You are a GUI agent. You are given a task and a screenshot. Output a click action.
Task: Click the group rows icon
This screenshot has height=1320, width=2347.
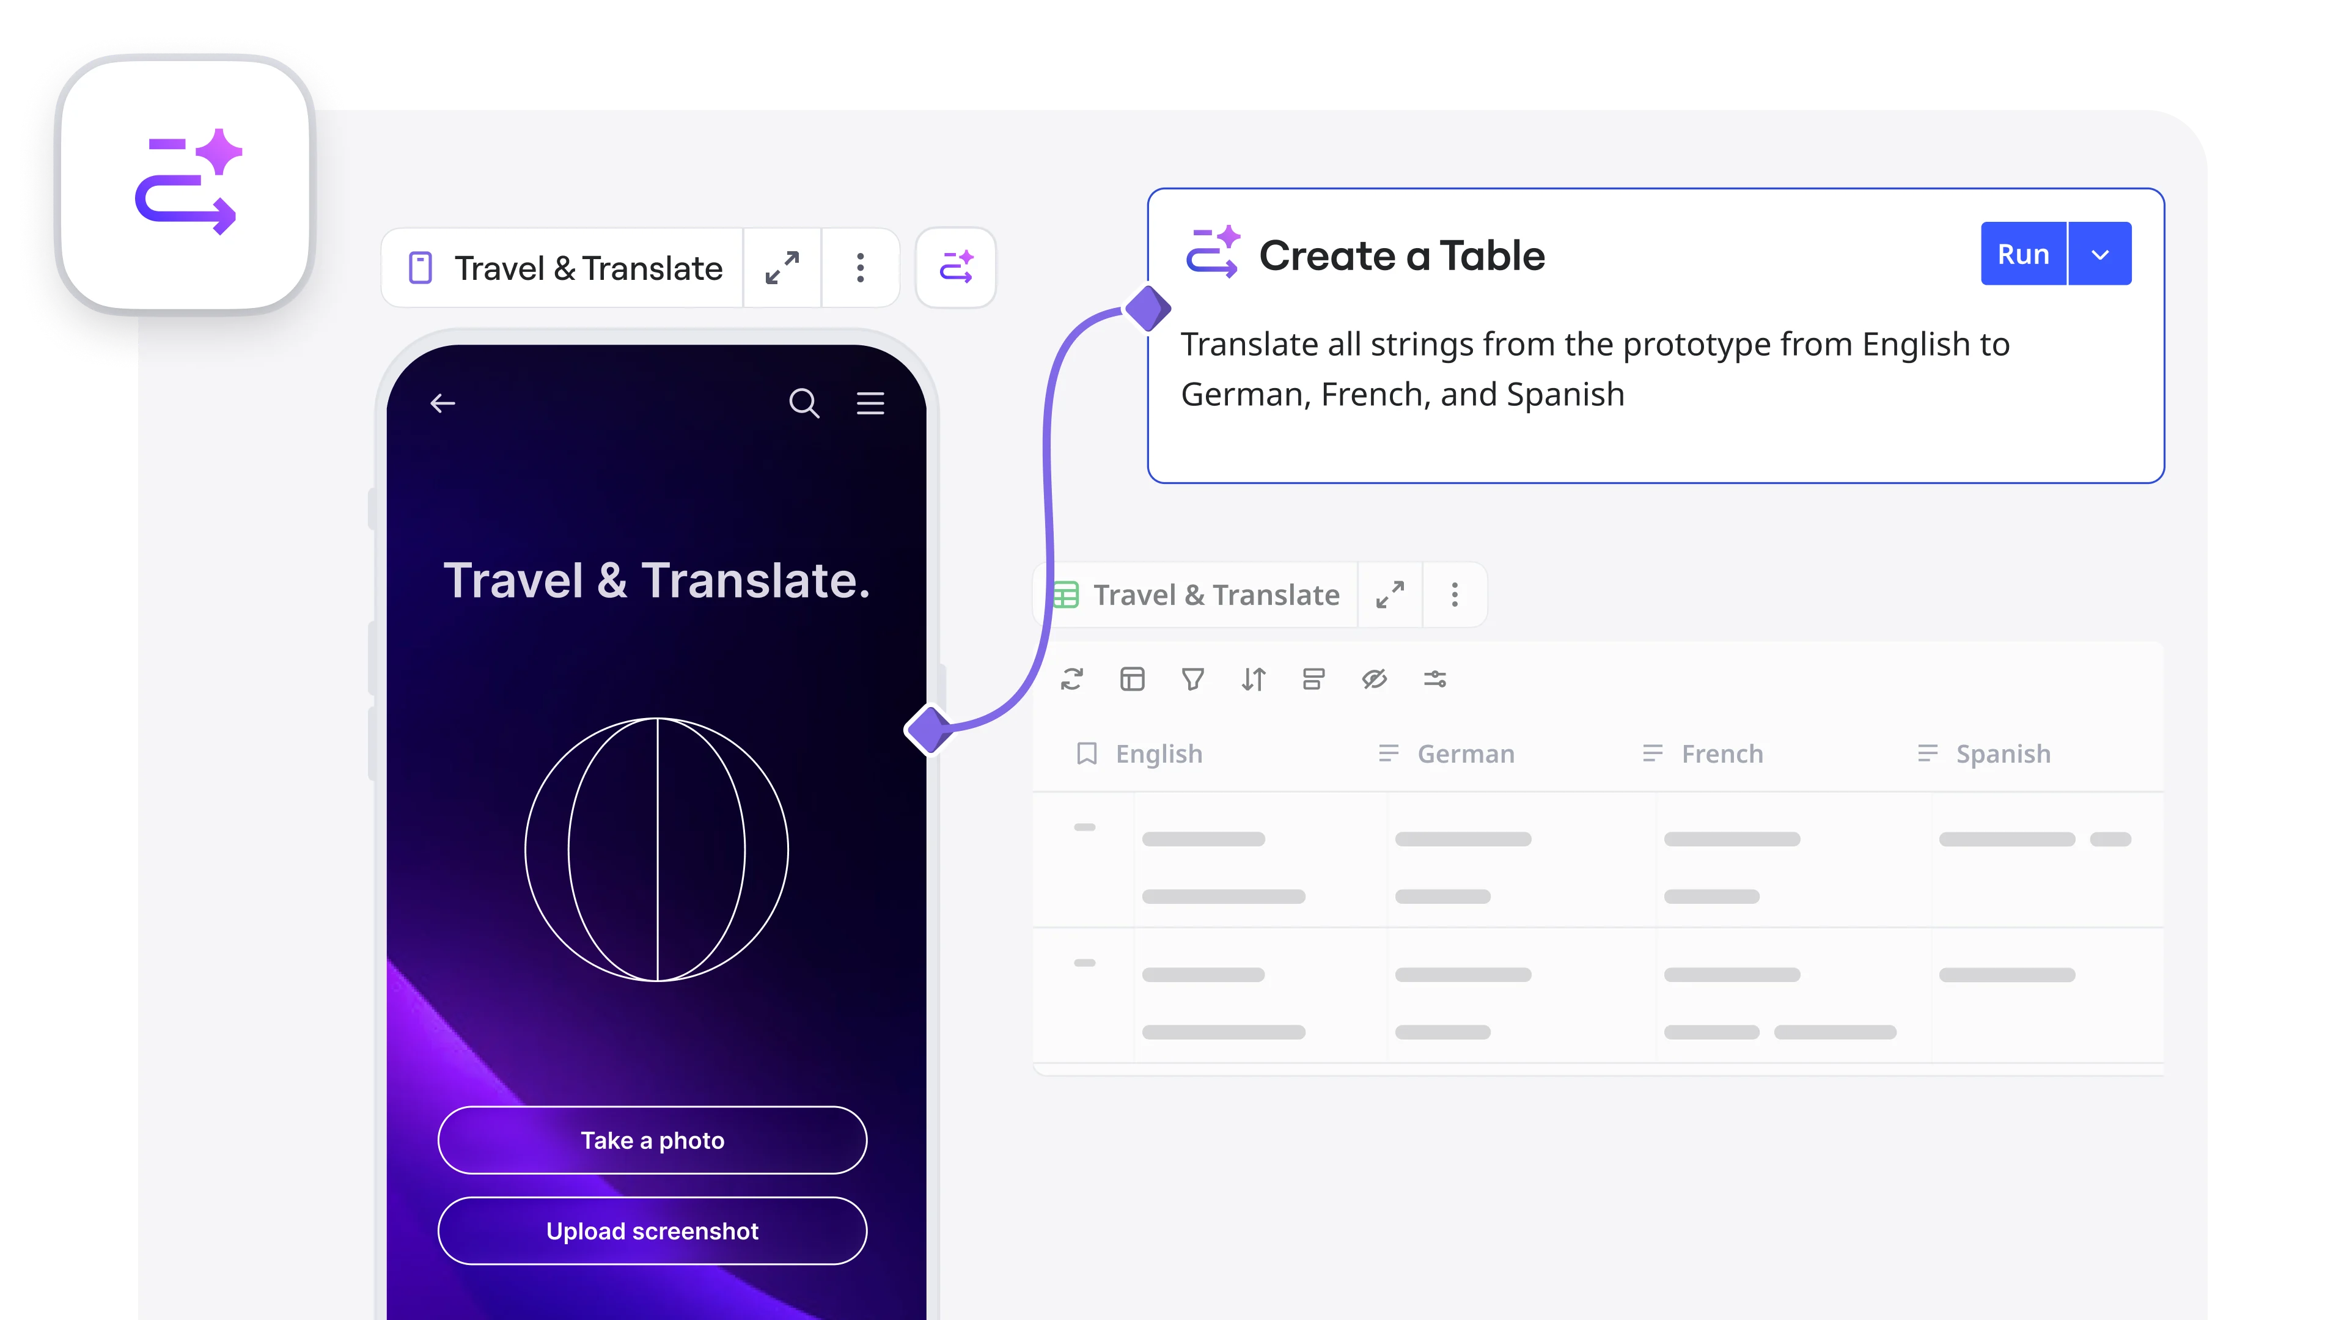pyautogui.click(x=1314, y=679)
